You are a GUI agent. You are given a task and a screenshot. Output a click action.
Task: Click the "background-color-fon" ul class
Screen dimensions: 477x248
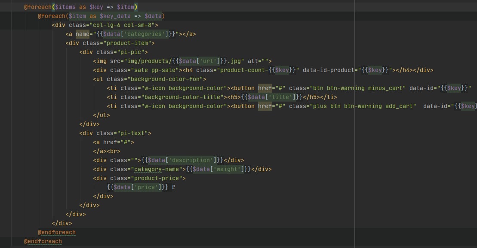[x=165, y=79]
